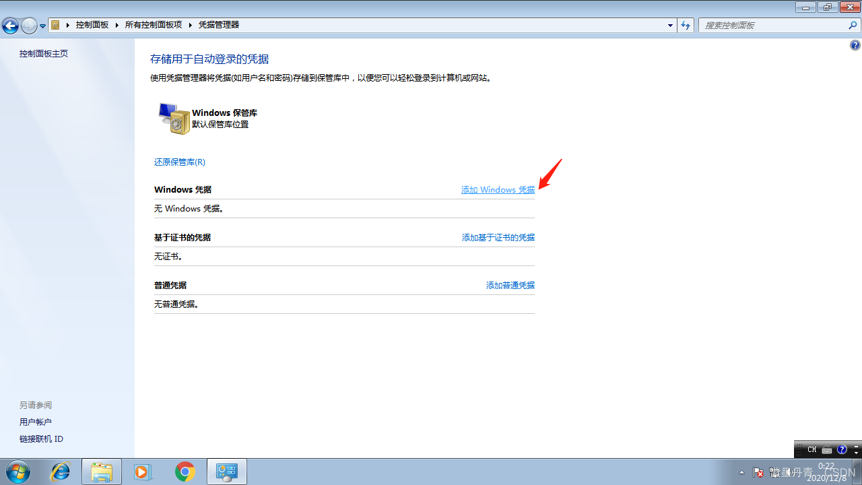Open Windows Explorer from the taskbar
The width and height of the screenshot is (862, 485).
[102, 472]
